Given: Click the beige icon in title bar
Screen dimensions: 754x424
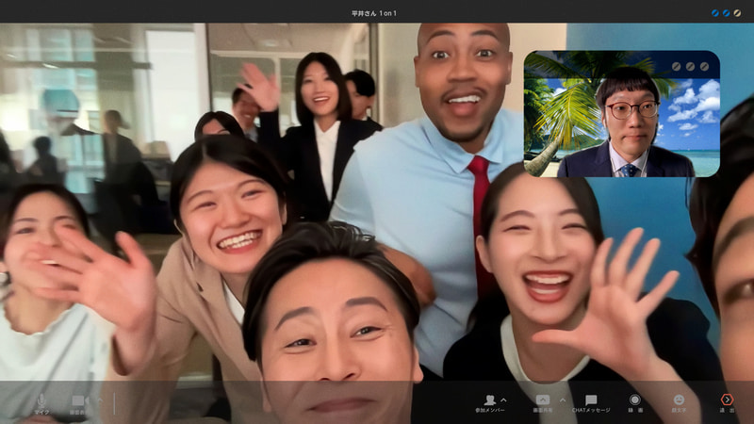Looking at the screenshot, I should [x=738, y=12].
